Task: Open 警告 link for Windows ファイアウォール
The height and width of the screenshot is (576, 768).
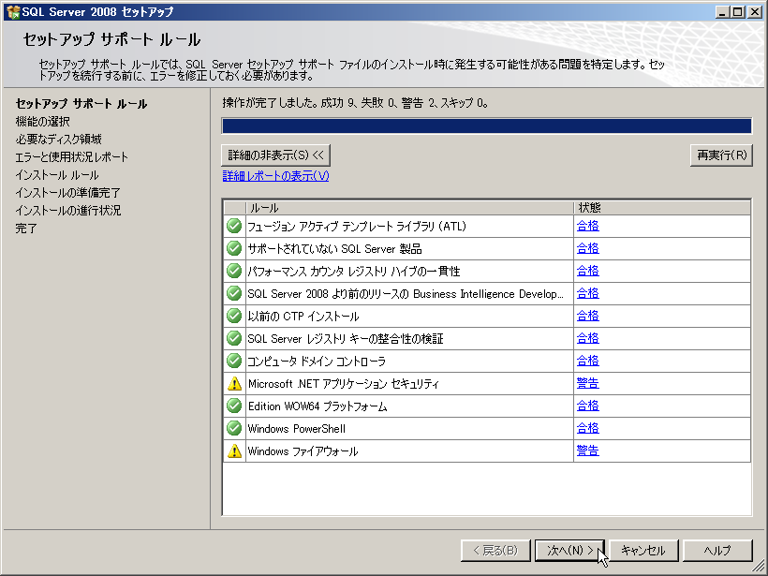Action: pos(588,451)
